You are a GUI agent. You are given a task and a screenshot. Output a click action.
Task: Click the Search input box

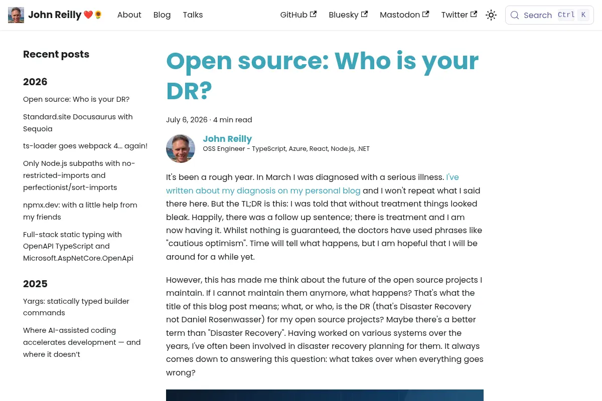tap(549, 15)
